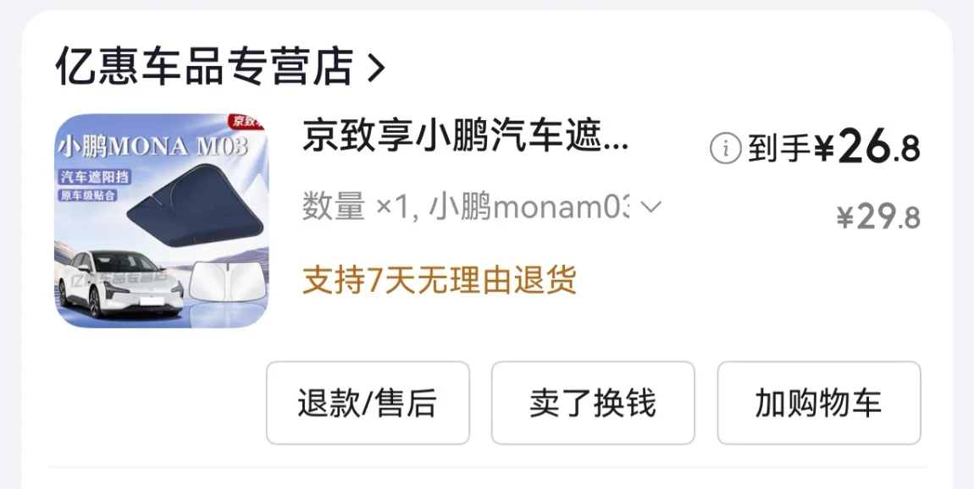Click the arrow chevron beside the store name

[x=376, y=67]
